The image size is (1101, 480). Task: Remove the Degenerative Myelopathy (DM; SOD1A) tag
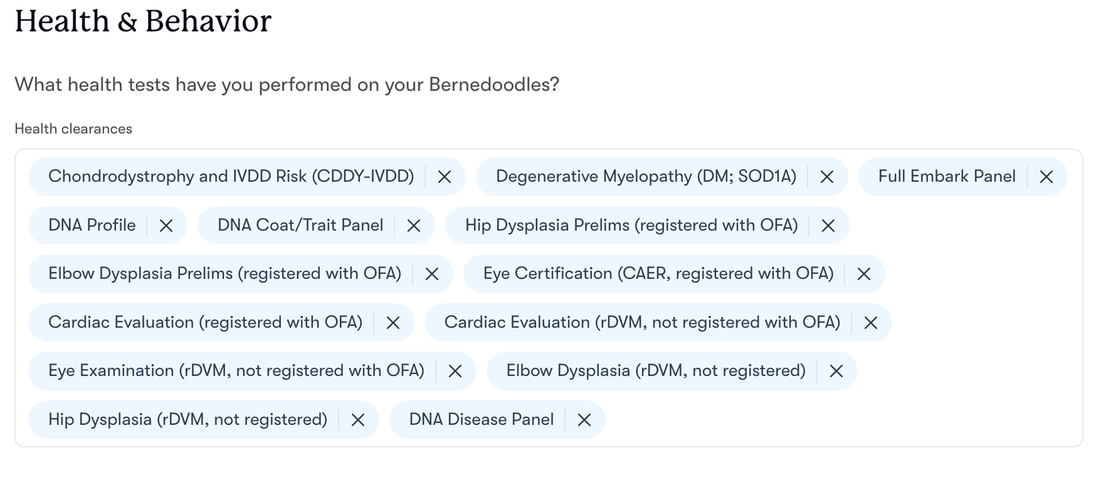(x=827, y=177)
